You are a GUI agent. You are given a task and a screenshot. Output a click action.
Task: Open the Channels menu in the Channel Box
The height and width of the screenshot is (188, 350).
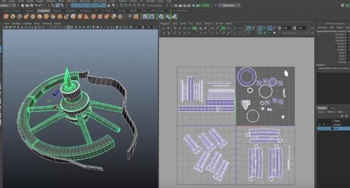[323, 28]
